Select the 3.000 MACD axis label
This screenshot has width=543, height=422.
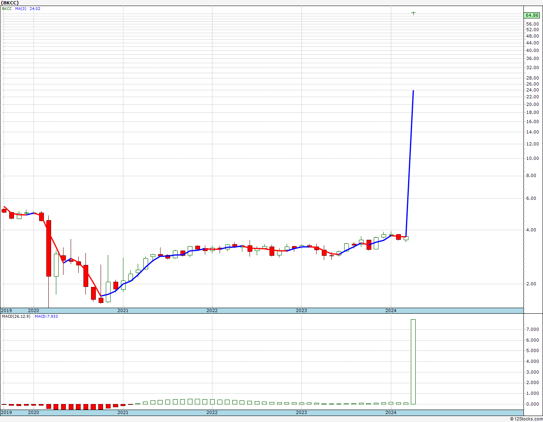point(532,372)
